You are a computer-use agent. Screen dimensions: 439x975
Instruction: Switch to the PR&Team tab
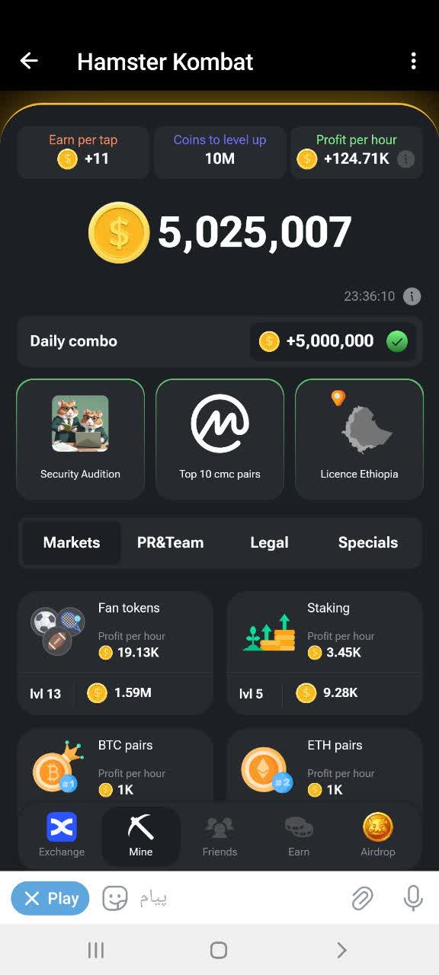(x=170, y=542)
